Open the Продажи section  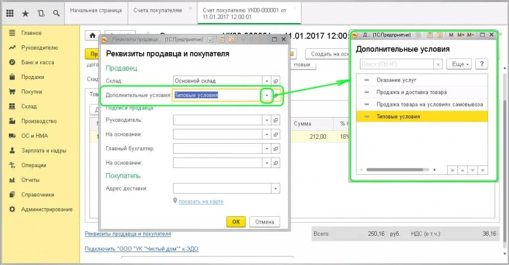(33, 77)
